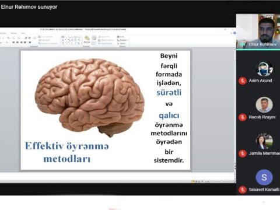Click the Find button in the ribbon Editing group
The height and width of the screenshot is (210, 280).
(x=121, y=37)
